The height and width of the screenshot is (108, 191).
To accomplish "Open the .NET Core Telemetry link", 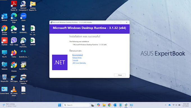I will [79, 63].
